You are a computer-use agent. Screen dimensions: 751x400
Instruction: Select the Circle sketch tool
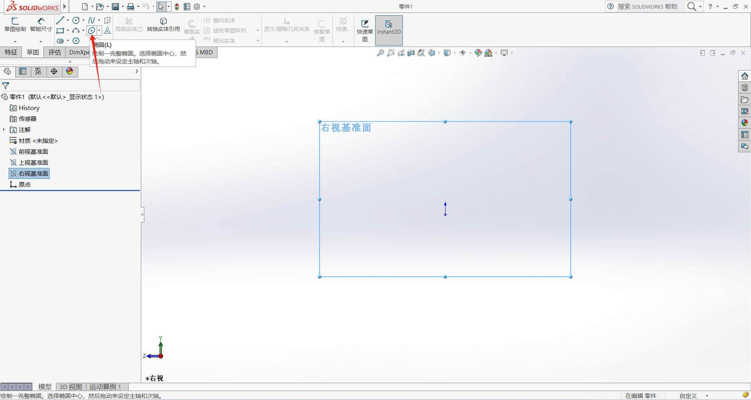coord(76,20)
